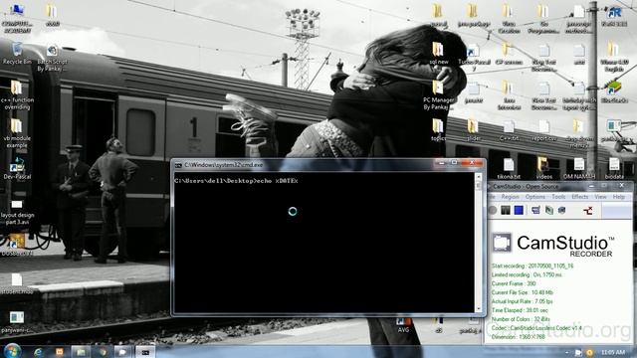
Task: Select the sql new folder icon
Action: (x=438, y=53)
